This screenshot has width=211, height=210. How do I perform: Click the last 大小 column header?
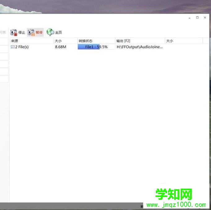tap(184, 41)
